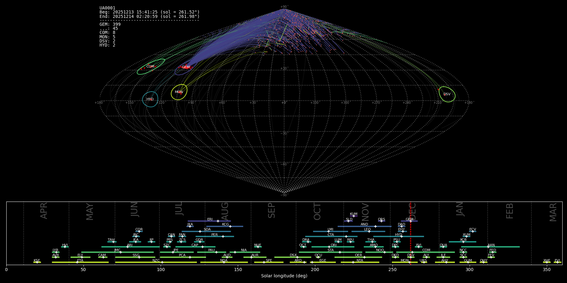
Task: Click the Solar longitude (deg) axis label
Action: pyautogui.click(x=284, y=276)
